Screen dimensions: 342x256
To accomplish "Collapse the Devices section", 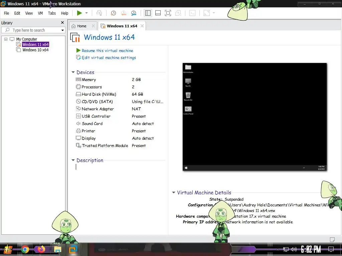I will pos(73,72).
